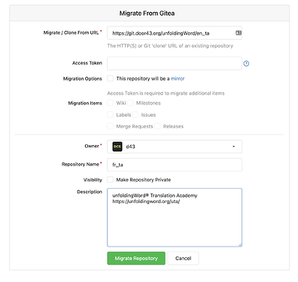Tick the Merge Requests checkbox

tap(111, 126)
